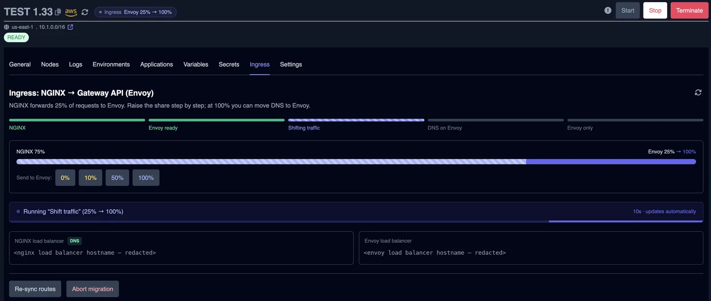Click the Envoy only step indicator
Viewport: 711px width, 301px height.
pyautogui.click(x=635, y=124)
